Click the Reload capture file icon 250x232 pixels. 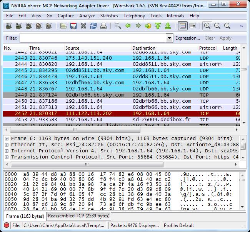click(x=93, y=26)
